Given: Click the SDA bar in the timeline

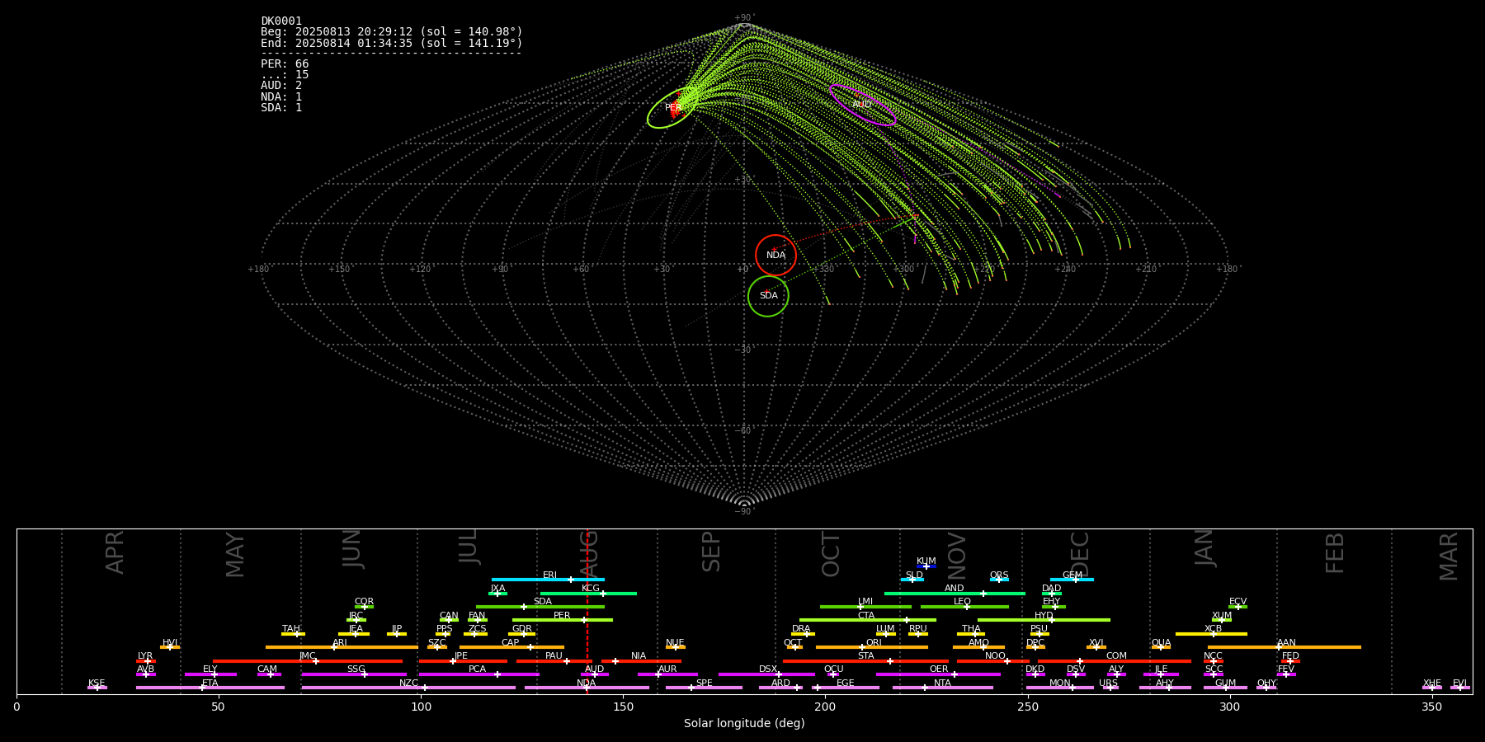Looking at the screenshot, I should 540,607.
